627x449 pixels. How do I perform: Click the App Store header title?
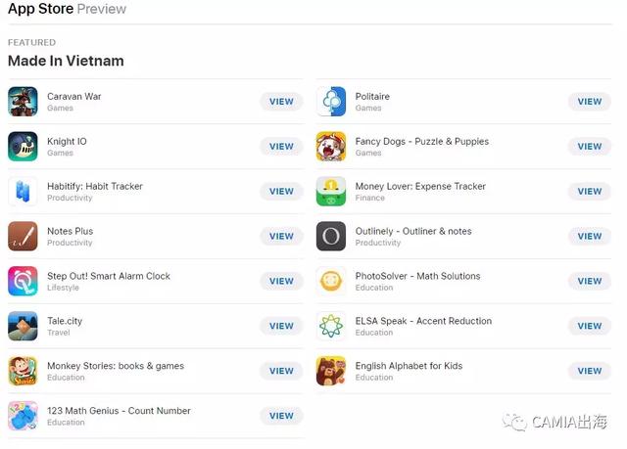pos(39,9)
